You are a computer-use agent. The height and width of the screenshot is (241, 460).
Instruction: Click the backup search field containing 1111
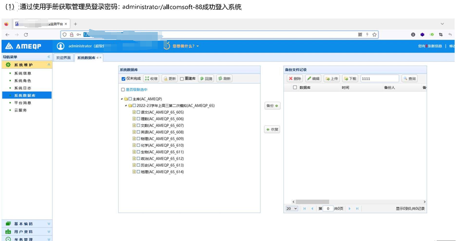(379, 79)
